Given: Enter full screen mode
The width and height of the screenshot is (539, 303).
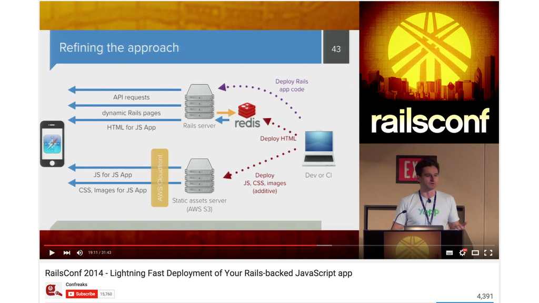Looking at the screenshot, I should coord(488,253).
